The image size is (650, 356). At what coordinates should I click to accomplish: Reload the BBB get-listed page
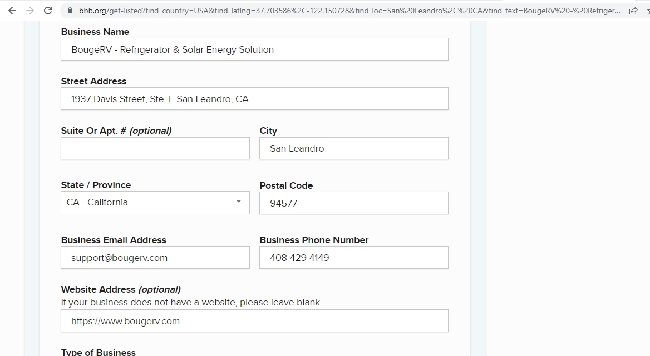click(48, 11)
